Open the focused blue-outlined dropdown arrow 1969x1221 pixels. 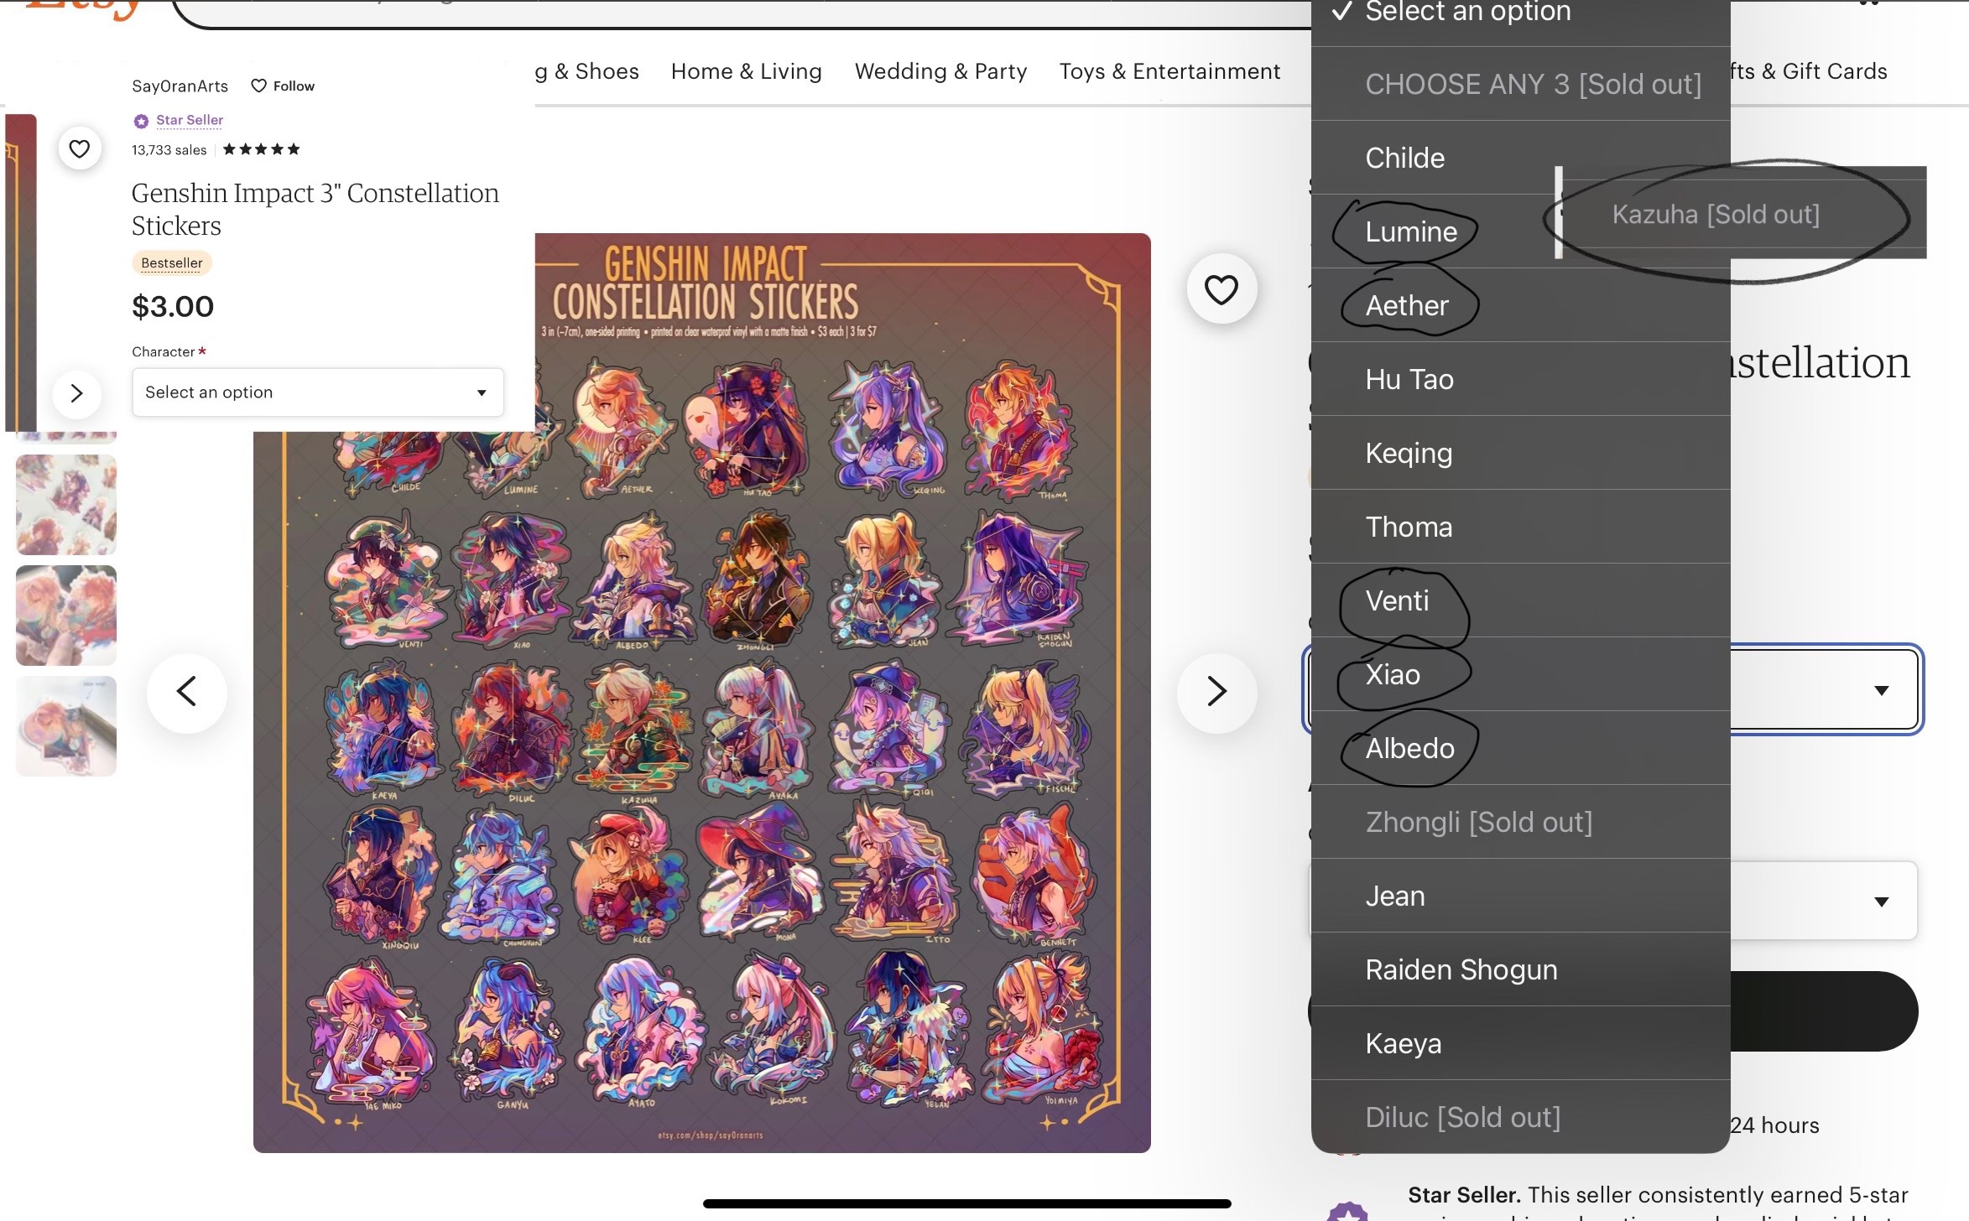tap(1881, 689)
